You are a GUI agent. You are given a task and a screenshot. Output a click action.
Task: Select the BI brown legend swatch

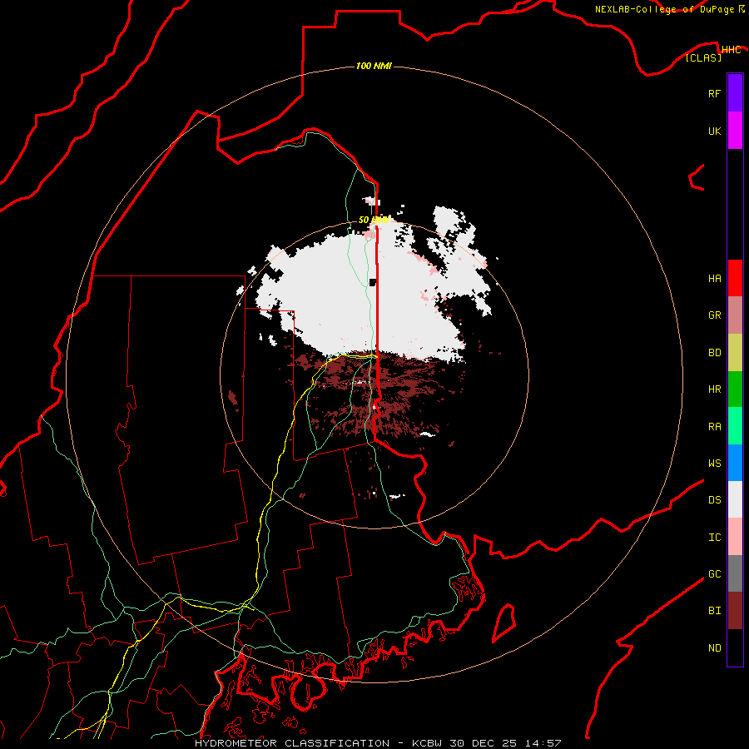tap(735, 611)
